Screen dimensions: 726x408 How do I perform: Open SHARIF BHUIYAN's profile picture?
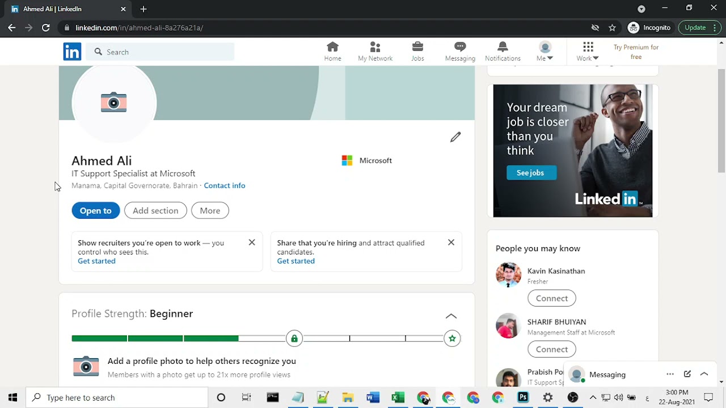pyautogui.click(x=508, y=326)
